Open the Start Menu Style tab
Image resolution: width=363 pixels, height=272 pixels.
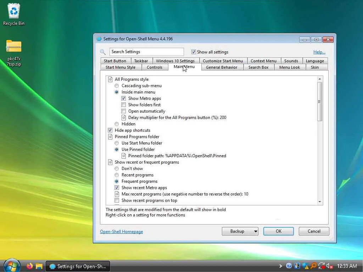pos(121,67)
